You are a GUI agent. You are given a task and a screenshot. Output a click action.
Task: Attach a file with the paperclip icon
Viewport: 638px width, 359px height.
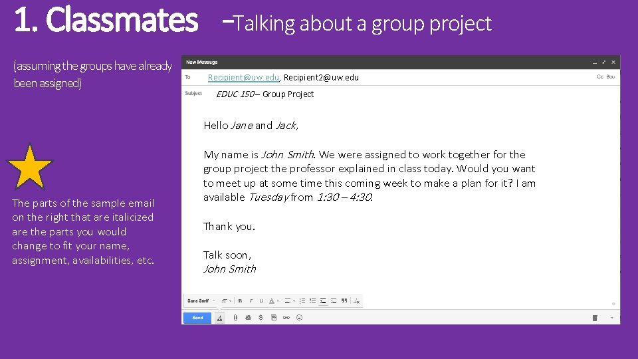[x=235, y=318]
